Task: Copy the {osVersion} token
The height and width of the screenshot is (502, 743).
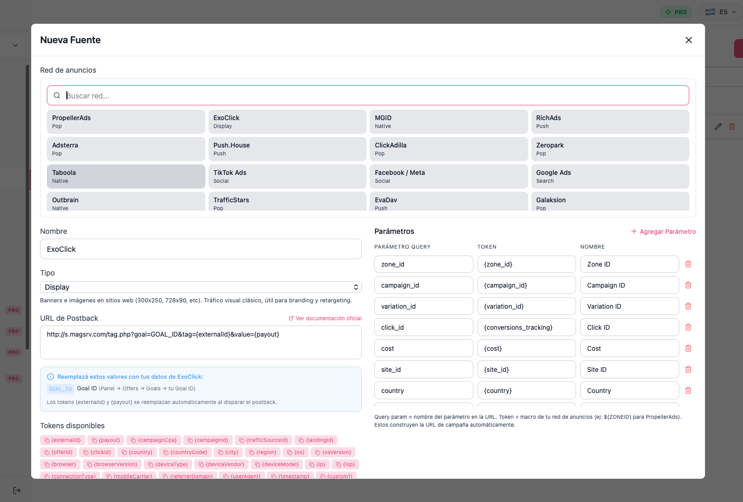Action: click(x=333, y=452)
